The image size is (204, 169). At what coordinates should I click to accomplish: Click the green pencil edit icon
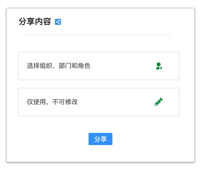159,102
